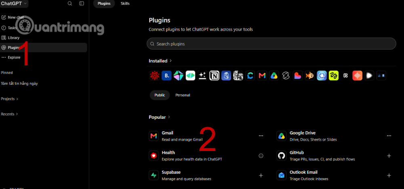Click the GitHub logo in Popular list

[x=281, y=155]
